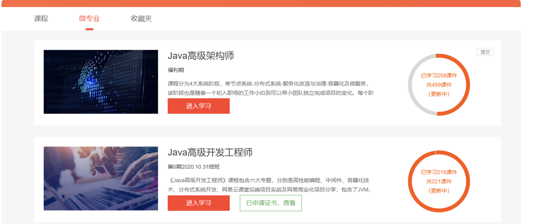
Task: Click the 258 of 499 progress ring
Action: [439, 85]
